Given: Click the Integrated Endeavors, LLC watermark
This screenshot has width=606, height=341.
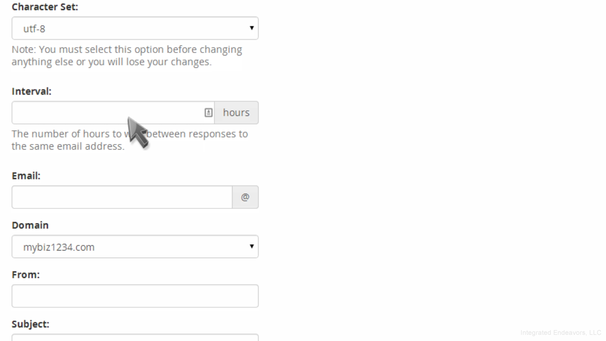Looking at the screenshot, I should point(561,332).
